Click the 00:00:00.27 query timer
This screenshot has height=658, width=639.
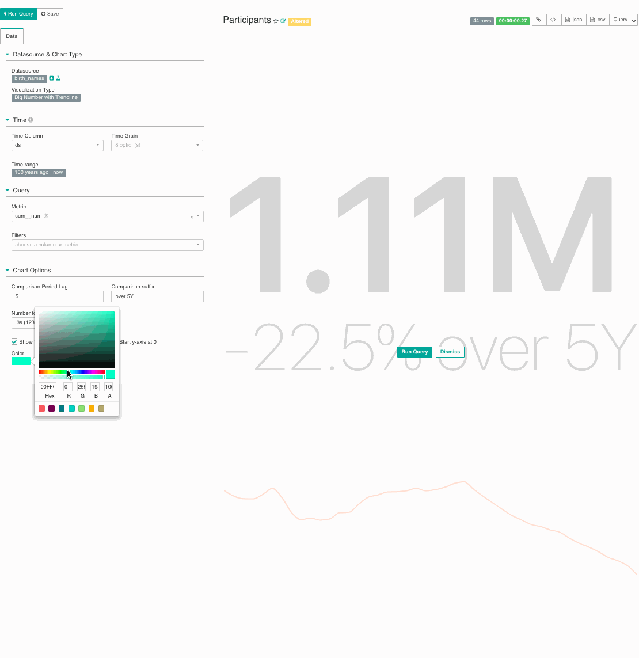513,21
